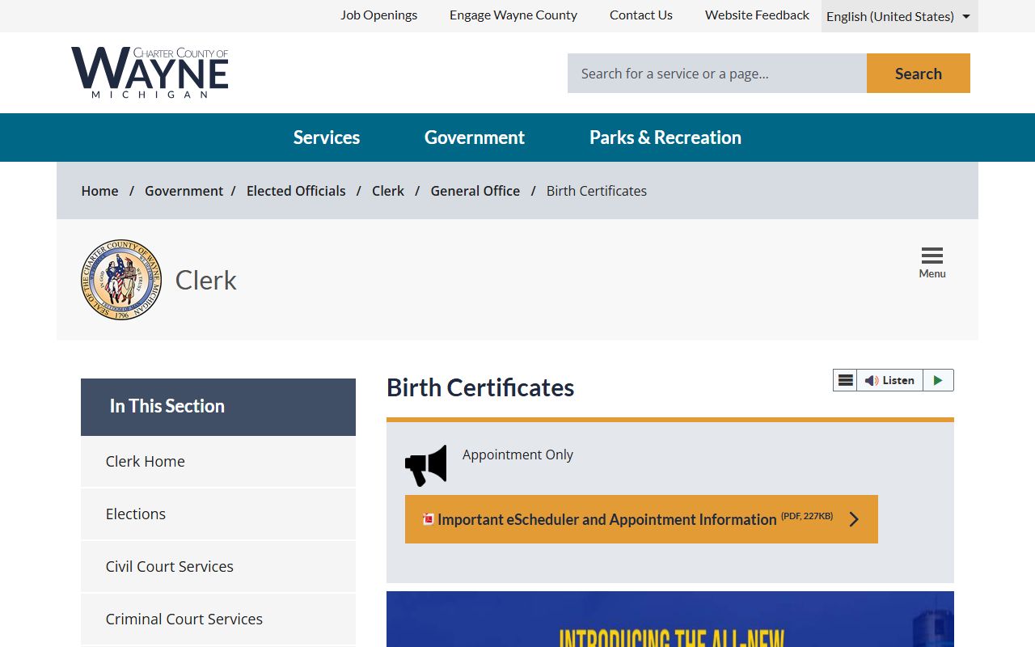The height and width of the screenshot is (647, 1035).
Task: Play the page audio with the play arrow
Action: [x=938, y=380]
